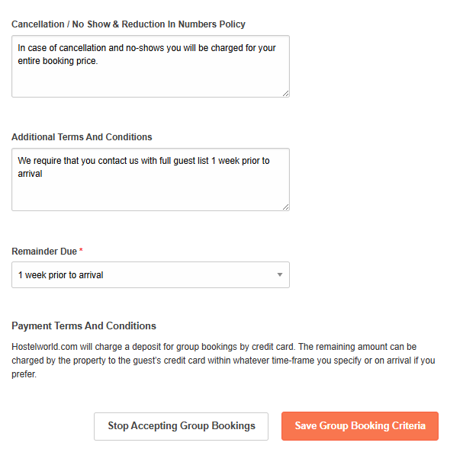Image resolution: width=463 pixels, height=465 pixels.
Task: Click resize grip of Additional Terms textarea
Action: [285, 206]
